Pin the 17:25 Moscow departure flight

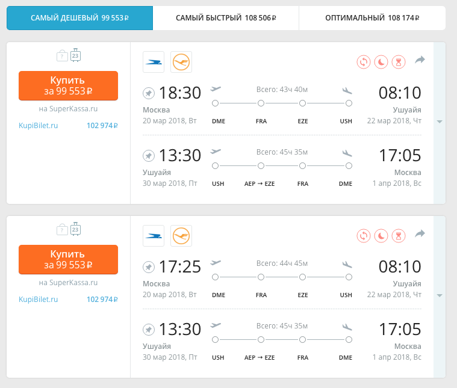pos(149,267)
